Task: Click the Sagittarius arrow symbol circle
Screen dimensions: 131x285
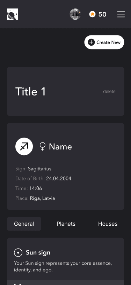Action: coord(24,146)
